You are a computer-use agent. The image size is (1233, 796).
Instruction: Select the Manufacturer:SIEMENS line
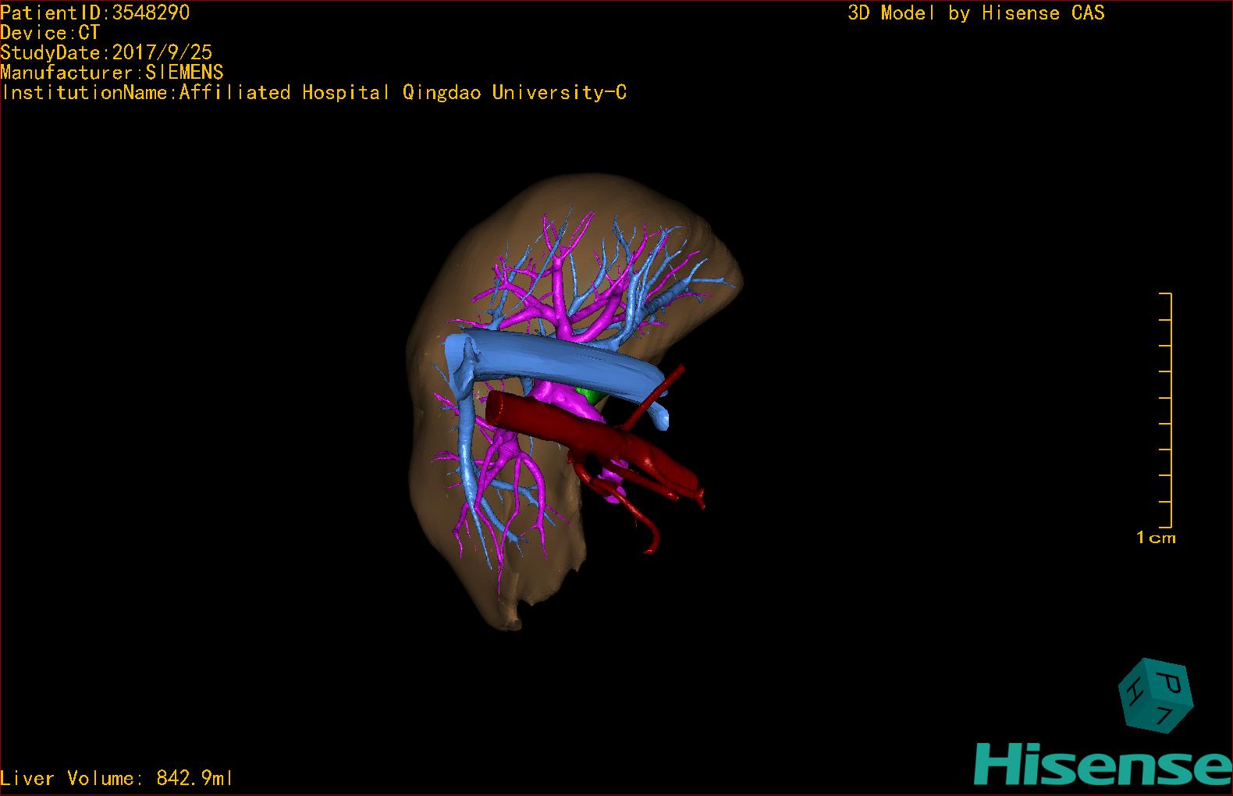coord(112,73)
